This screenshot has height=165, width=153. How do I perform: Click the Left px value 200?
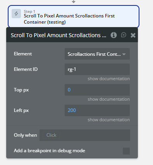pos(72,110)
